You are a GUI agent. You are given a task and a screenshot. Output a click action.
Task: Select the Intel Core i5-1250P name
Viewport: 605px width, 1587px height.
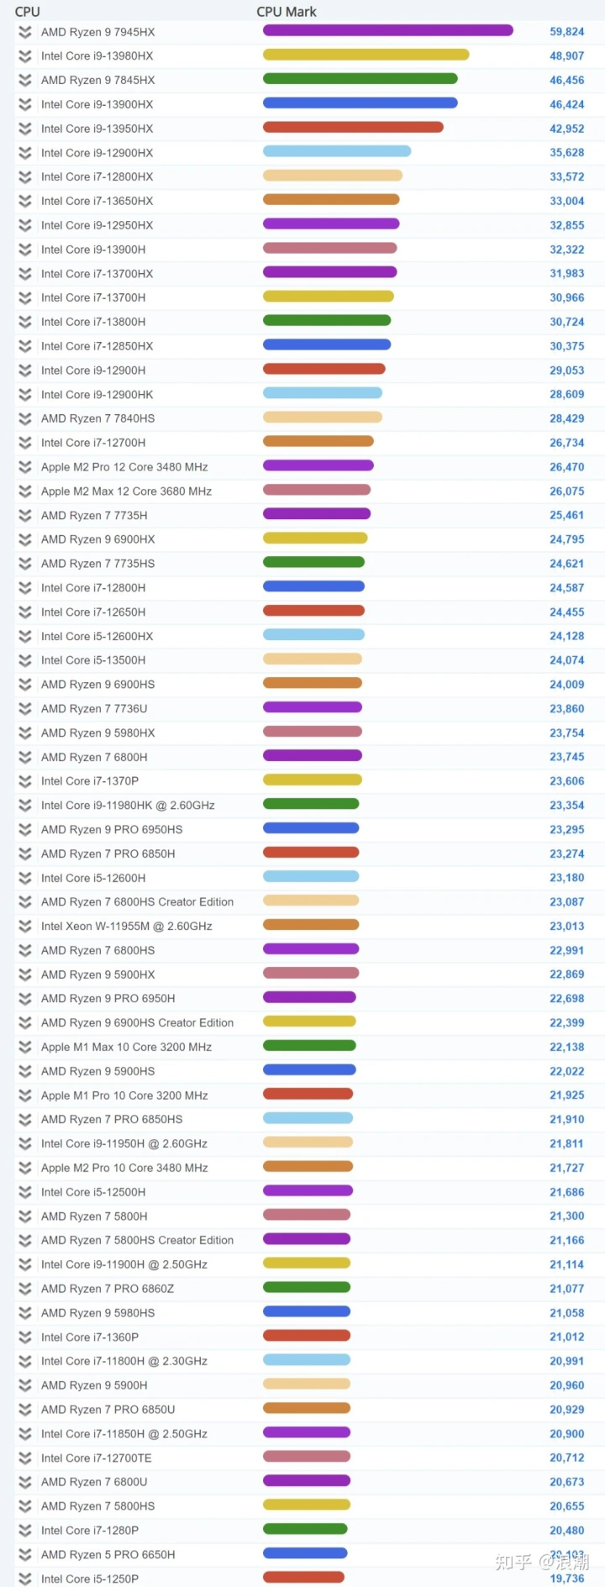point(90,1579)
